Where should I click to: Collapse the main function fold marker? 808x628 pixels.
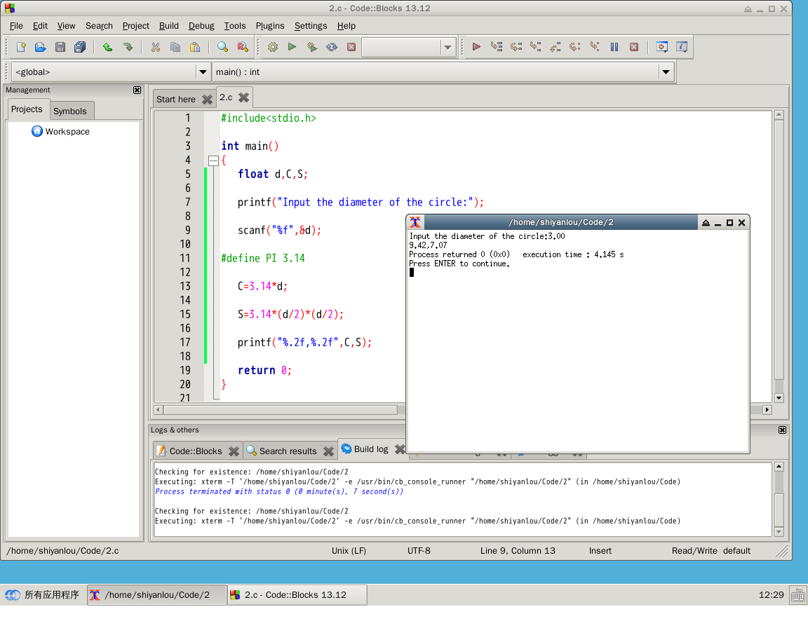(213, 161)
